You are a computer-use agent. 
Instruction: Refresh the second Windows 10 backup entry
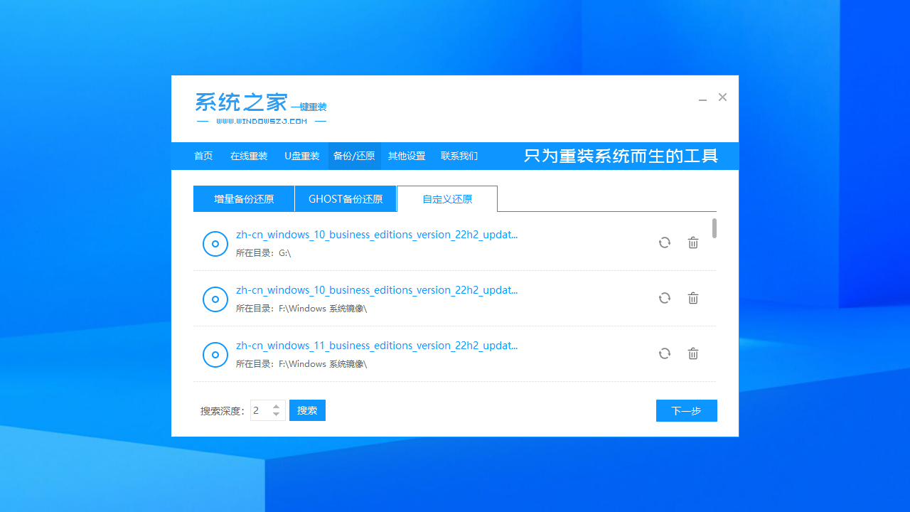(664, 298)
